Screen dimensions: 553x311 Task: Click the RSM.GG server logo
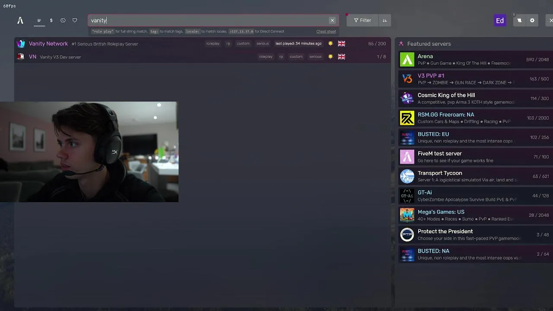(407, 118)
